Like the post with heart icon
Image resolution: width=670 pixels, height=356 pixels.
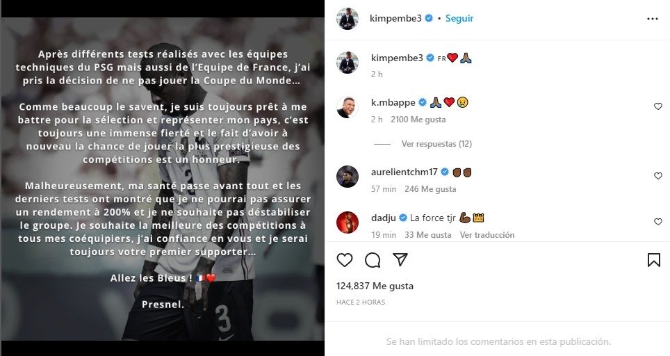pos(345,260)
